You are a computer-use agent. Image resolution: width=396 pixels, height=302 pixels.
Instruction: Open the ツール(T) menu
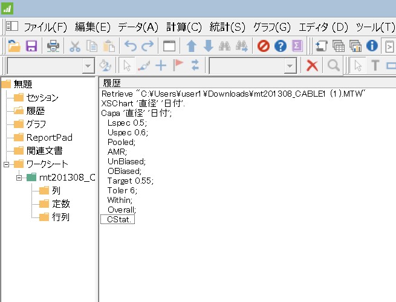pos(375,27)
